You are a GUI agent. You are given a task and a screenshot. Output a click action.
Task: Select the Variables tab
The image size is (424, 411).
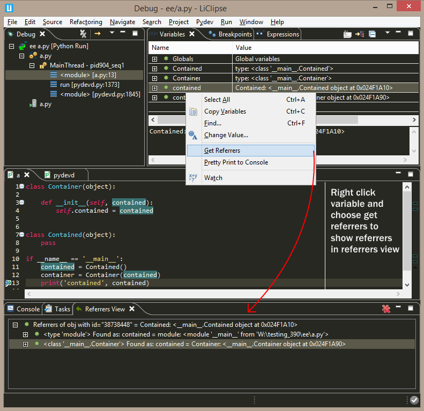pyautogui.click(x=172, y=34)
